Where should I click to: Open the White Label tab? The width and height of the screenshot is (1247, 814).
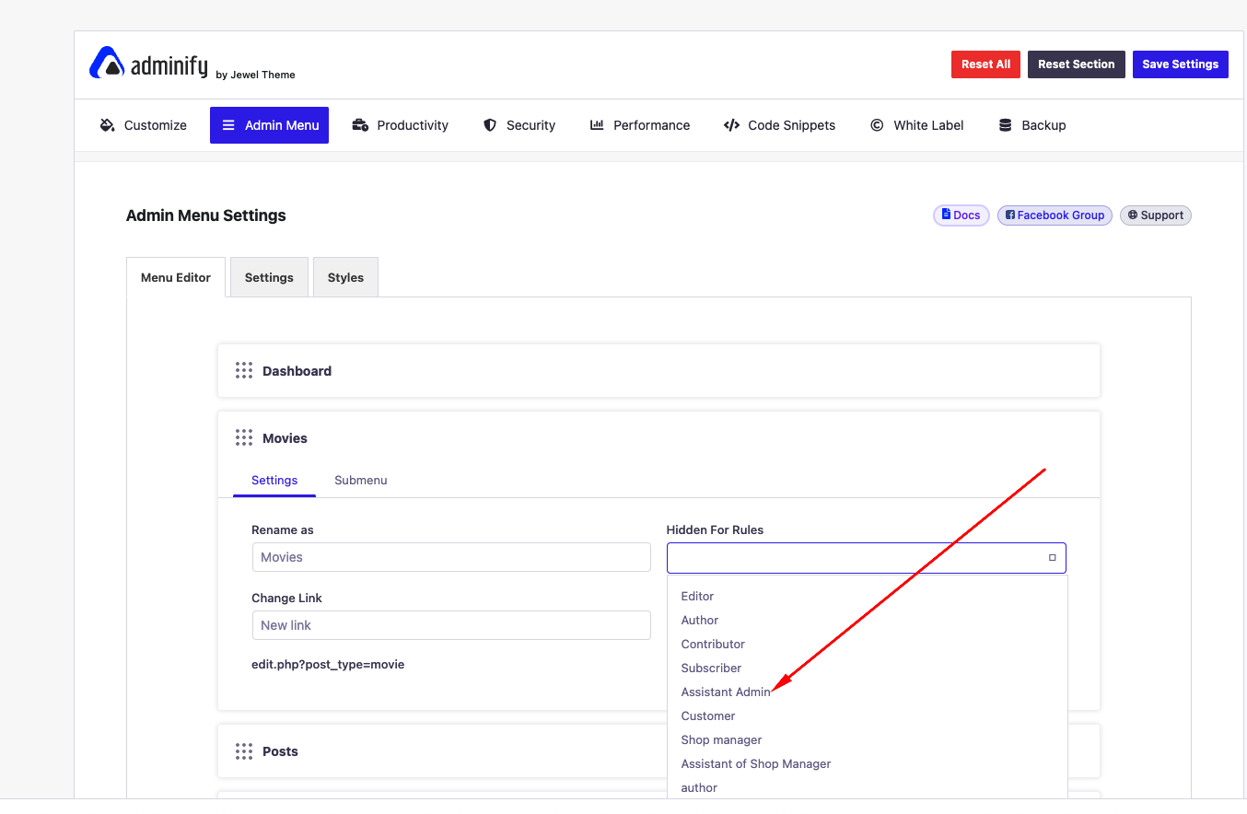click(x=917, y=125)
